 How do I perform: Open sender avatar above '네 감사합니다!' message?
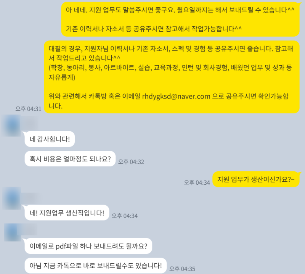tap(11, 126)
